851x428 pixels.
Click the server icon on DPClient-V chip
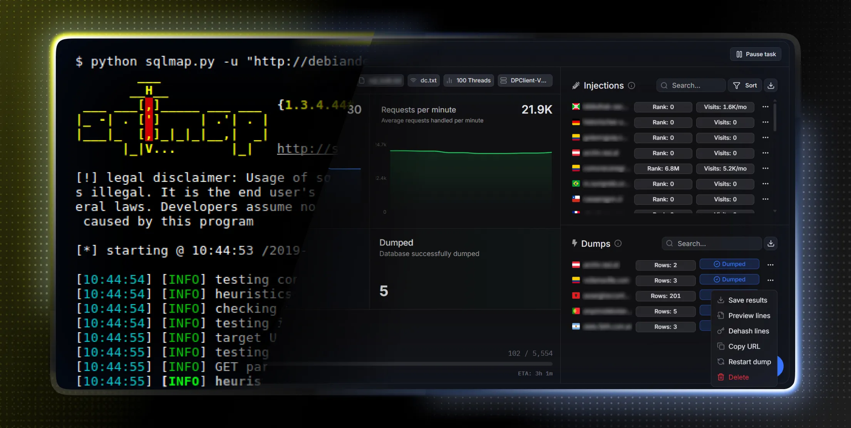point(504,80)
